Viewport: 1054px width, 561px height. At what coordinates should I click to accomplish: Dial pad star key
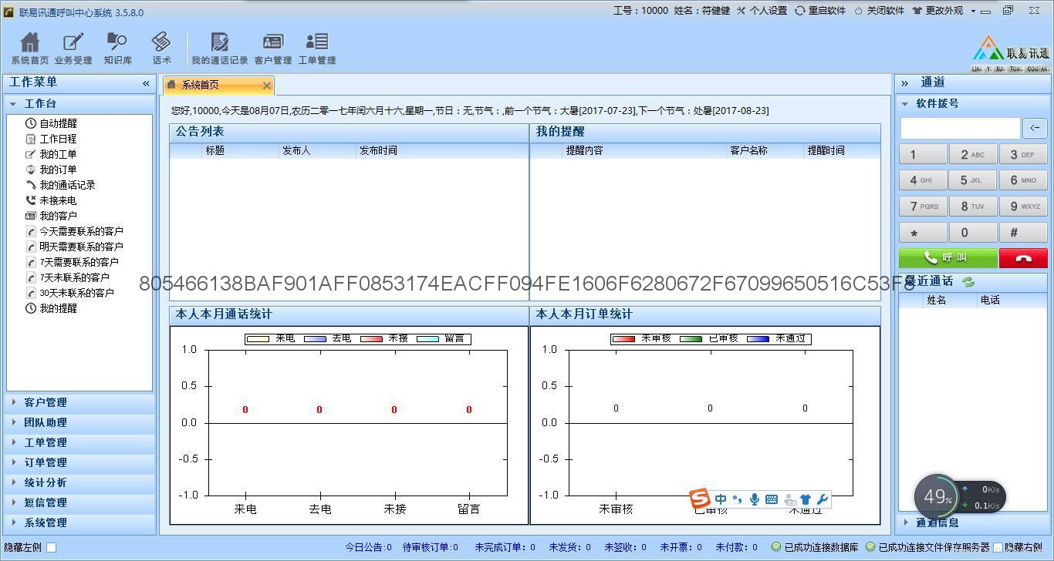[x=923, y=233]
